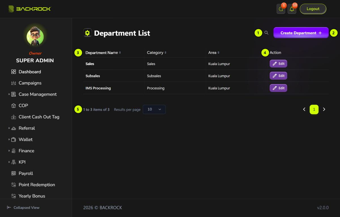Viewport: 340px width, 217px height.
Task: Click the Wallet icon in sidebar
Action: [x=14, y=140]
